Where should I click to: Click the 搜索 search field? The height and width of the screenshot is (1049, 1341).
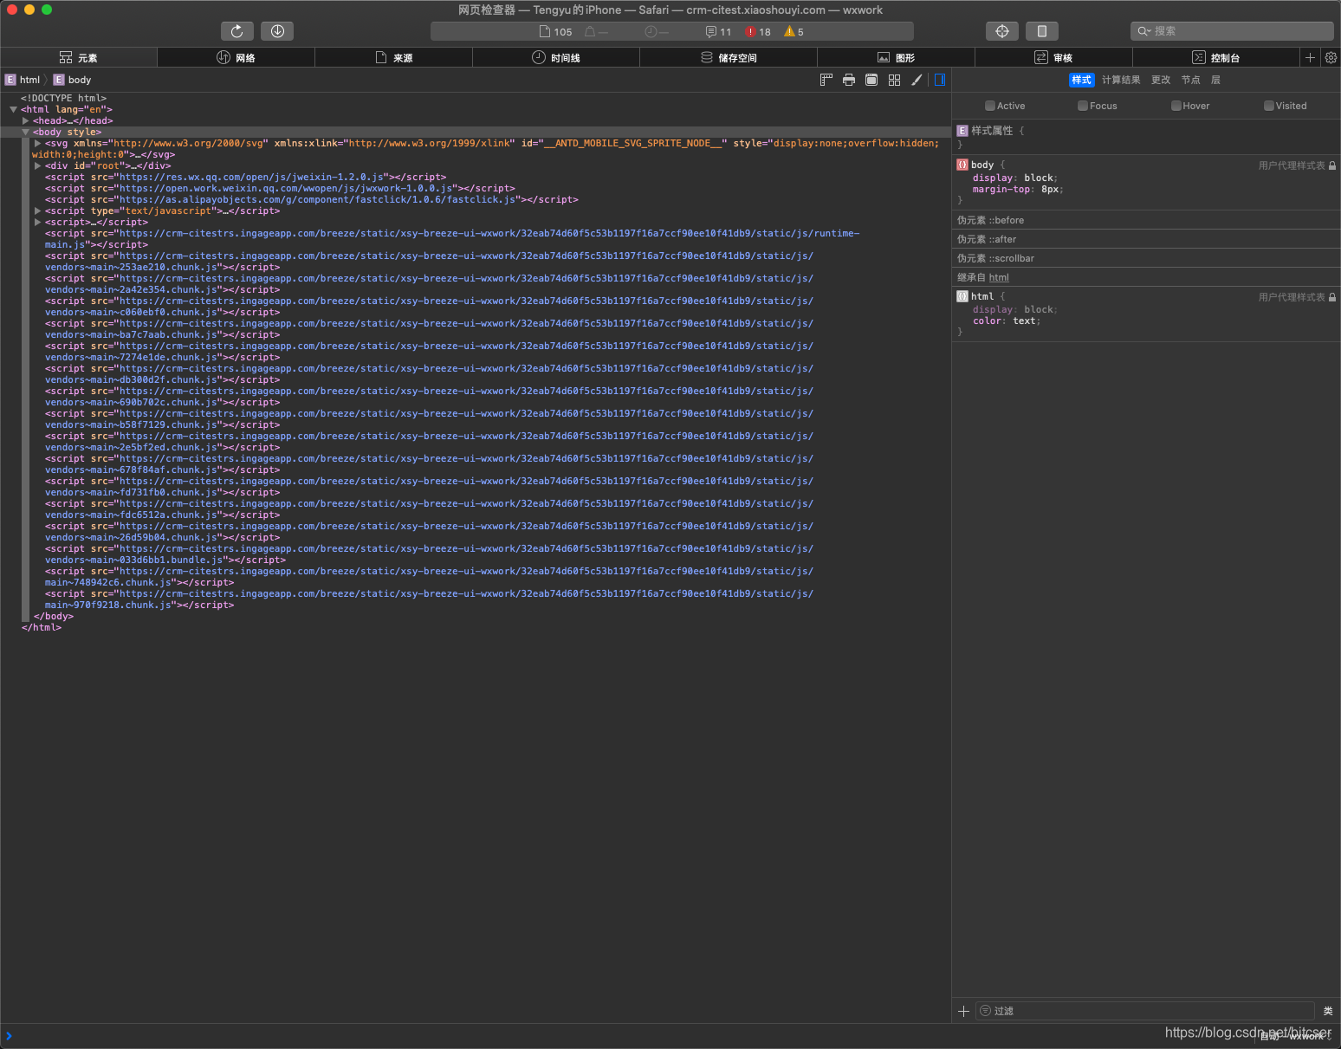tap(1232, 31)
